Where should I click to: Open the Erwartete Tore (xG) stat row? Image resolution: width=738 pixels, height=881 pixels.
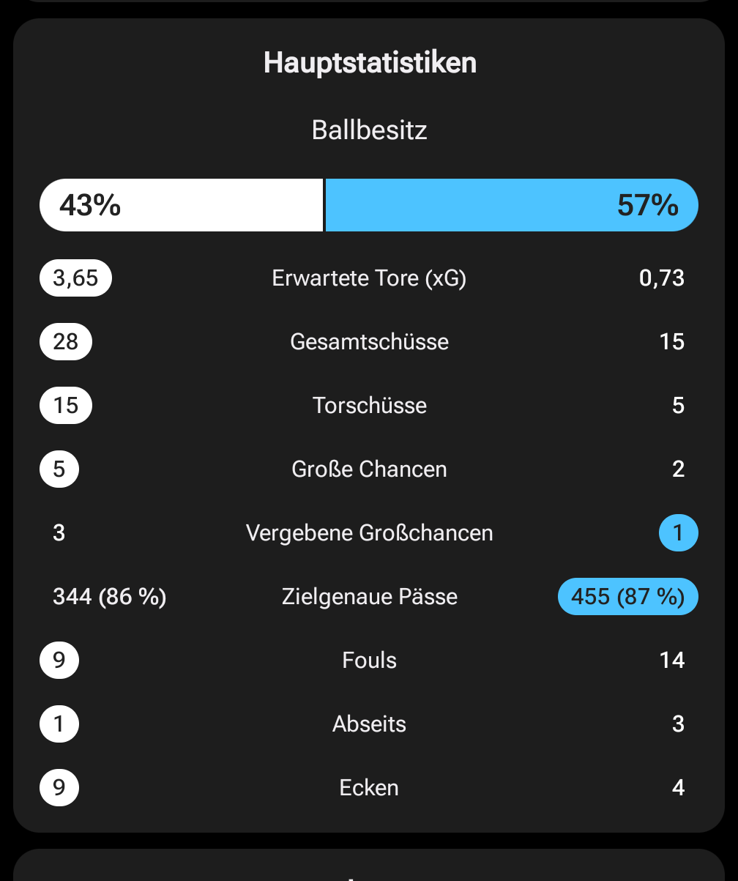[x=369, y=278]
